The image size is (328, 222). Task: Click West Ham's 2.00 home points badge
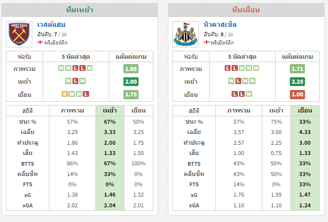(131, 82)
